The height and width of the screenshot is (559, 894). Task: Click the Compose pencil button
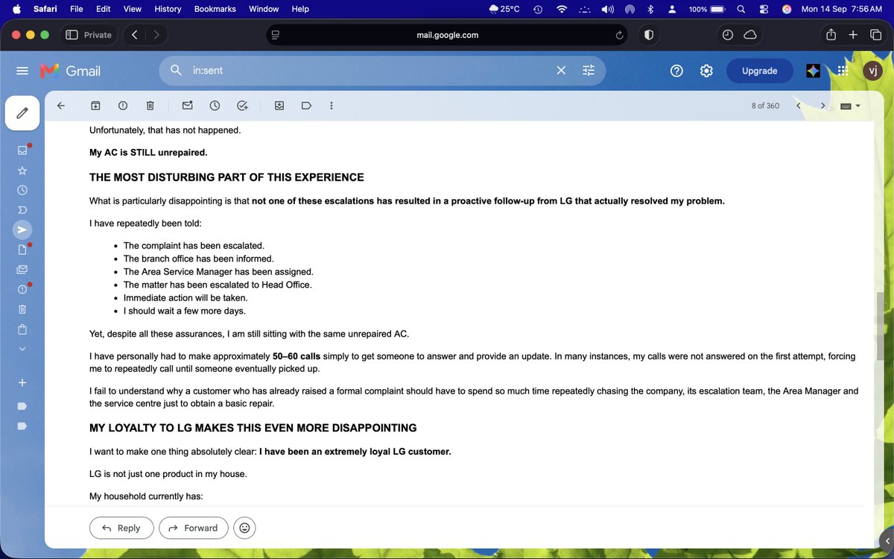point(22,113)
